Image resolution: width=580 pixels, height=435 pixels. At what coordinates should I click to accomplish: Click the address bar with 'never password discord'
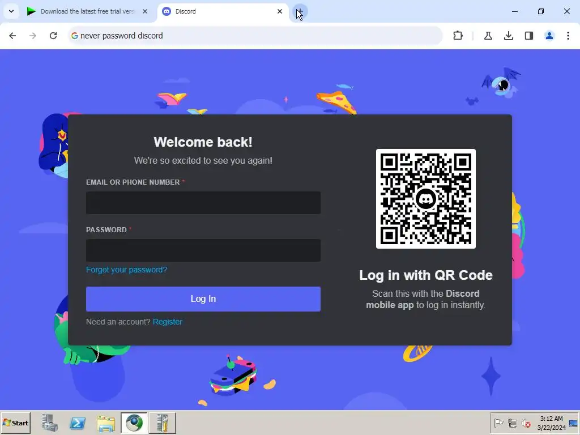(x=255, y=36)
